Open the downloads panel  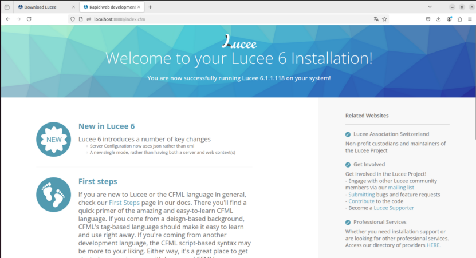pyautogui.click(x=439, y=19)
